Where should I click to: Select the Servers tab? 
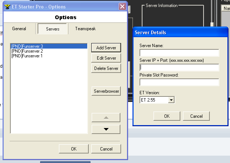[53, 29]
